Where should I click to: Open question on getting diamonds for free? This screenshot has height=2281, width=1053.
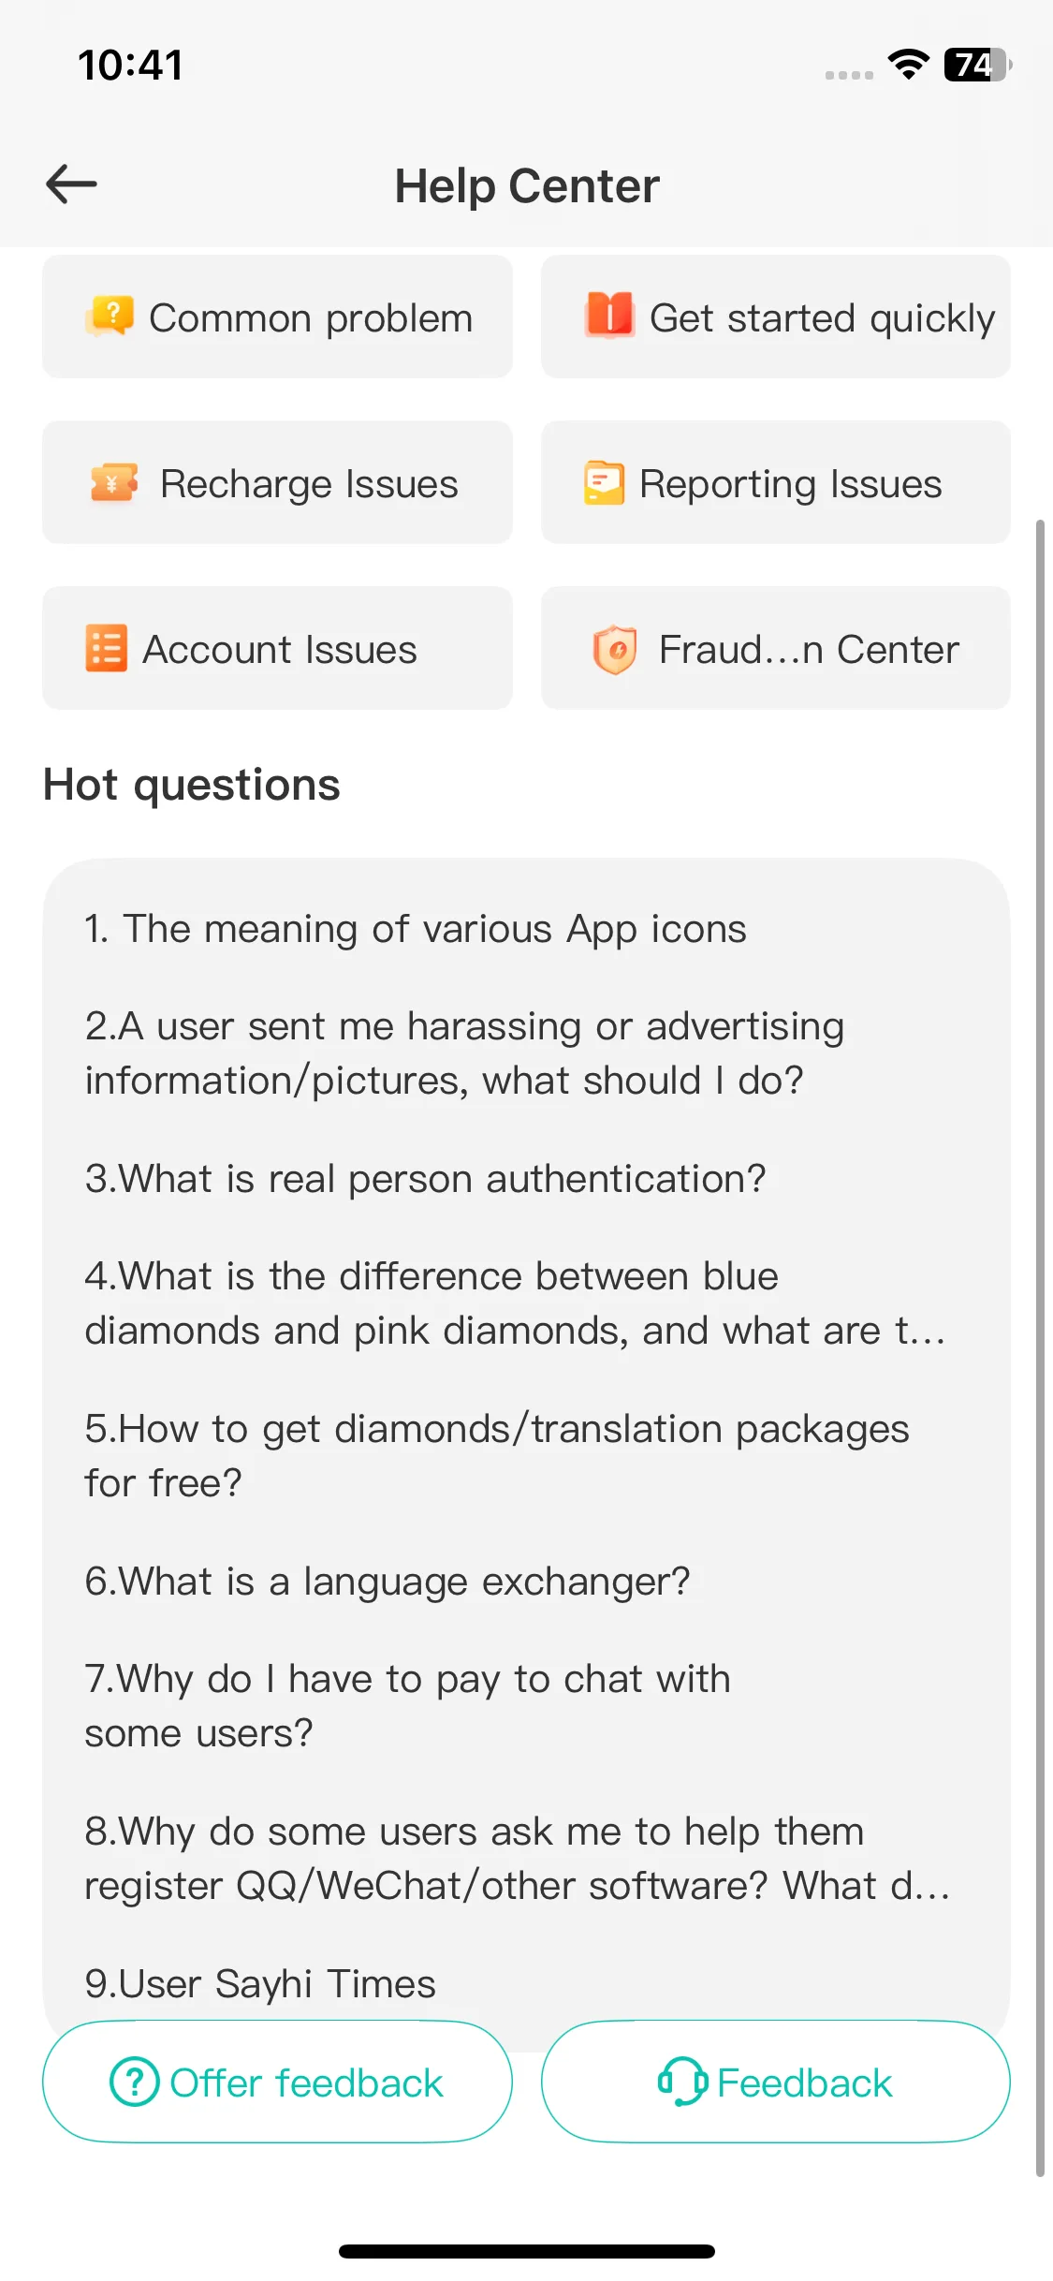coord(497,1456)
